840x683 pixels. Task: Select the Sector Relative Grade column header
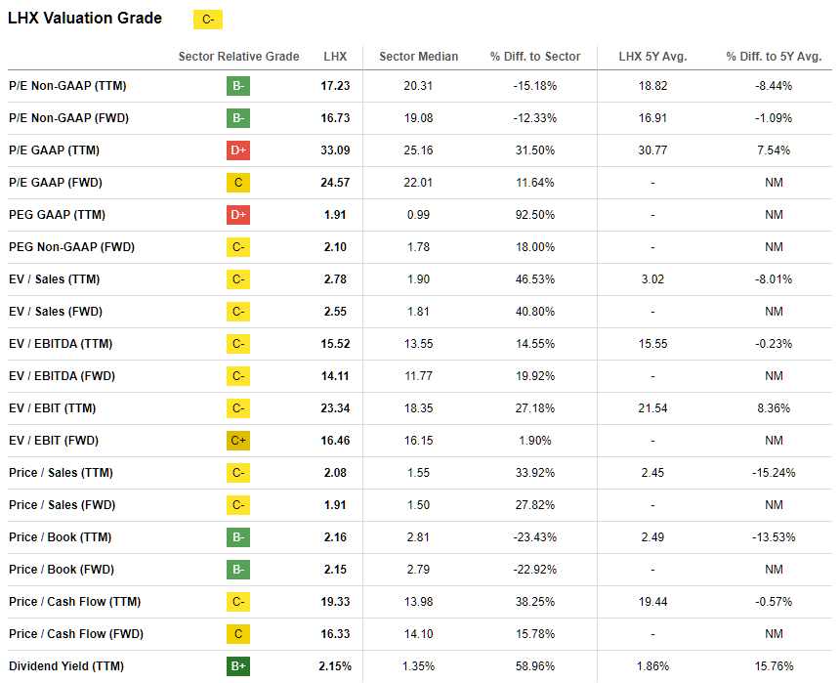[x=238, y=57]
